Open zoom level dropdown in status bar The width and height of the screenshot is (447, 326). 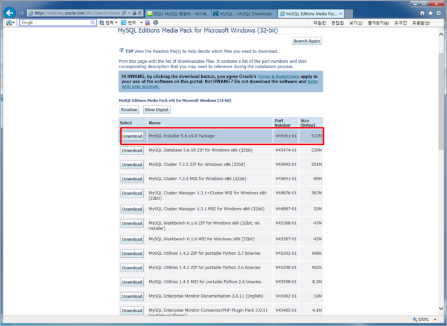tap(435, 319)
